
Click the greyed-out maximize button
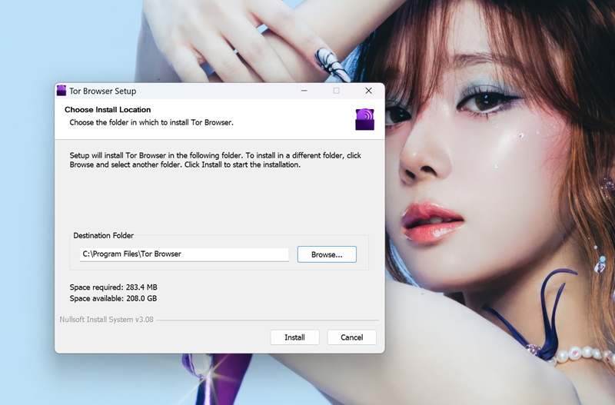(336, 91)
